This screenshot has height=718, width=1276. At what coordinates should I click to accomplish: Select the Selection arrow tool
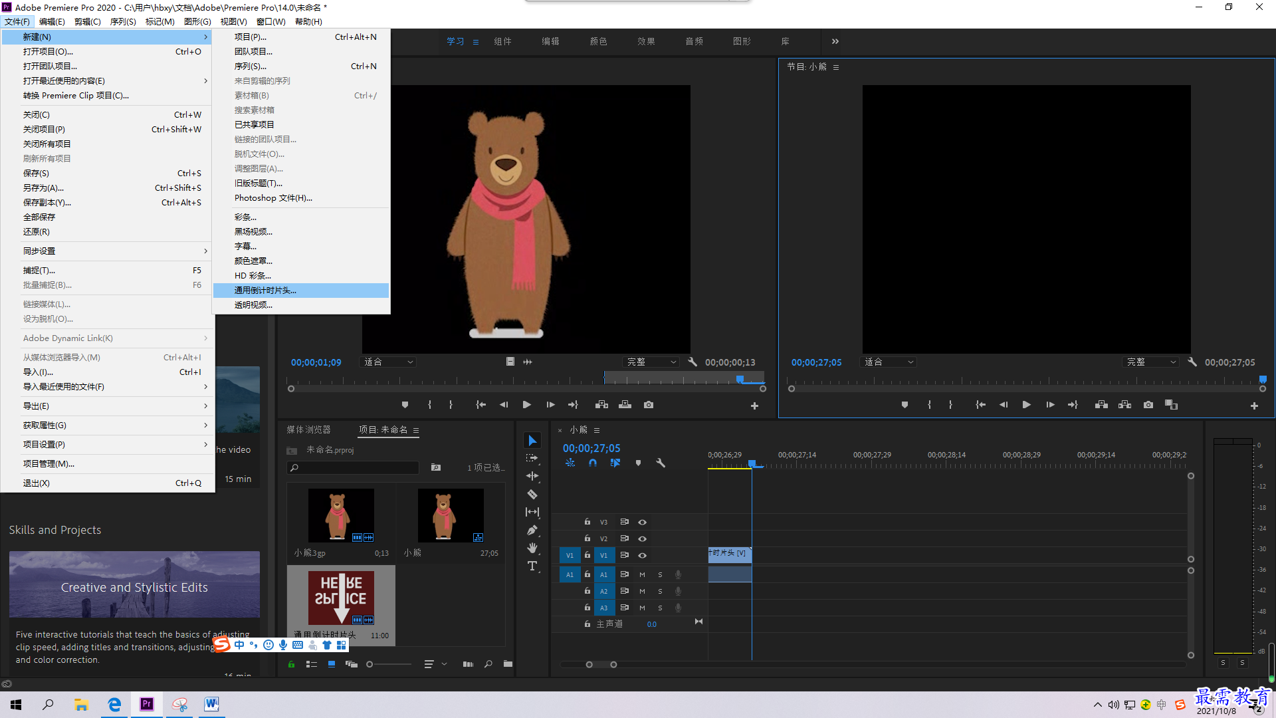coord(532,441)
